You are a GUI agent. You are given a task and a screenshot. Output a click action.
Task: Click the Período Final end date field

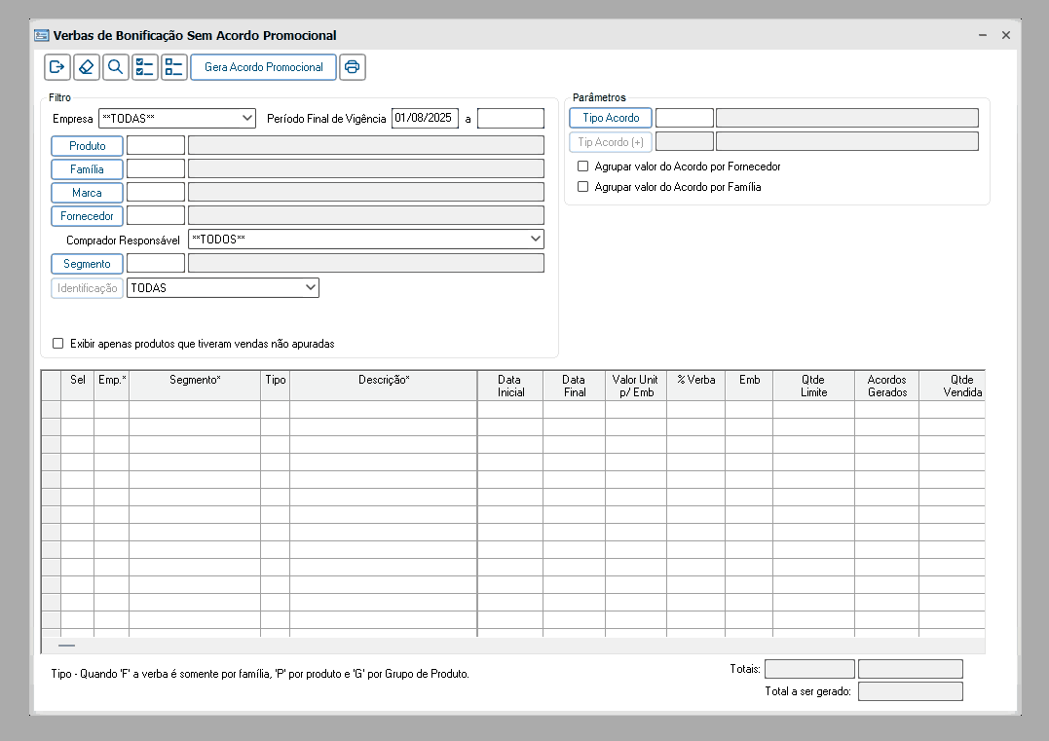point(510,119)
